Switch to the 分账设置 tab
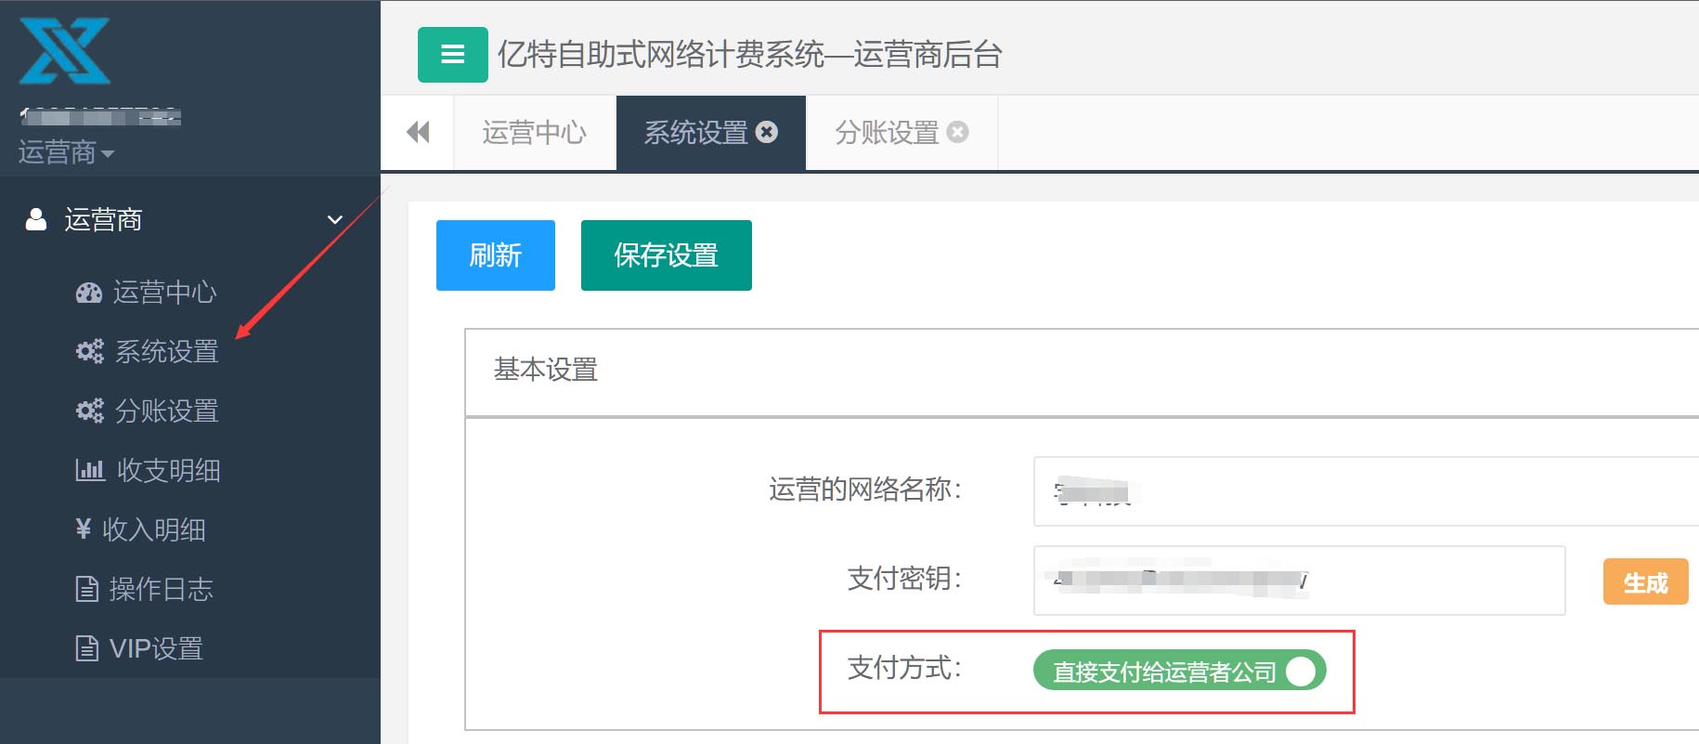This screenshot has width=1699, height=744. click(x=887, y=133)
